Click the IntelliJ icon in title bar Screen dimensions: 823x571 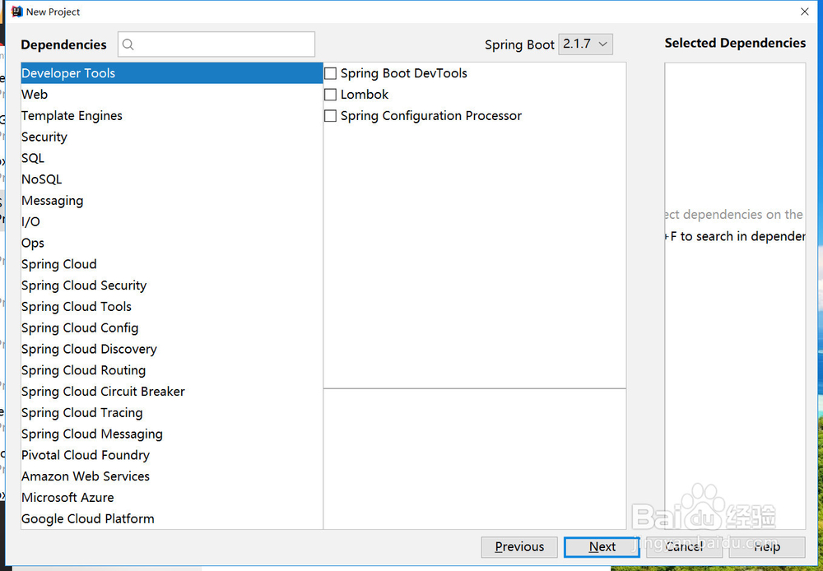16,12
